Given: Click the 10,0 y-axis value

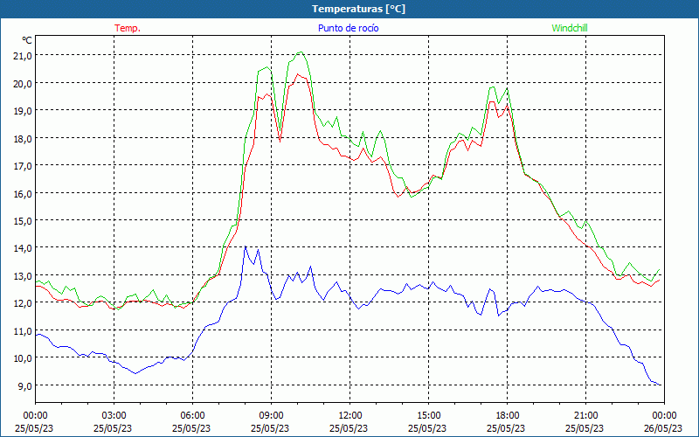Looking at the screenshot, I should (24, 358).
